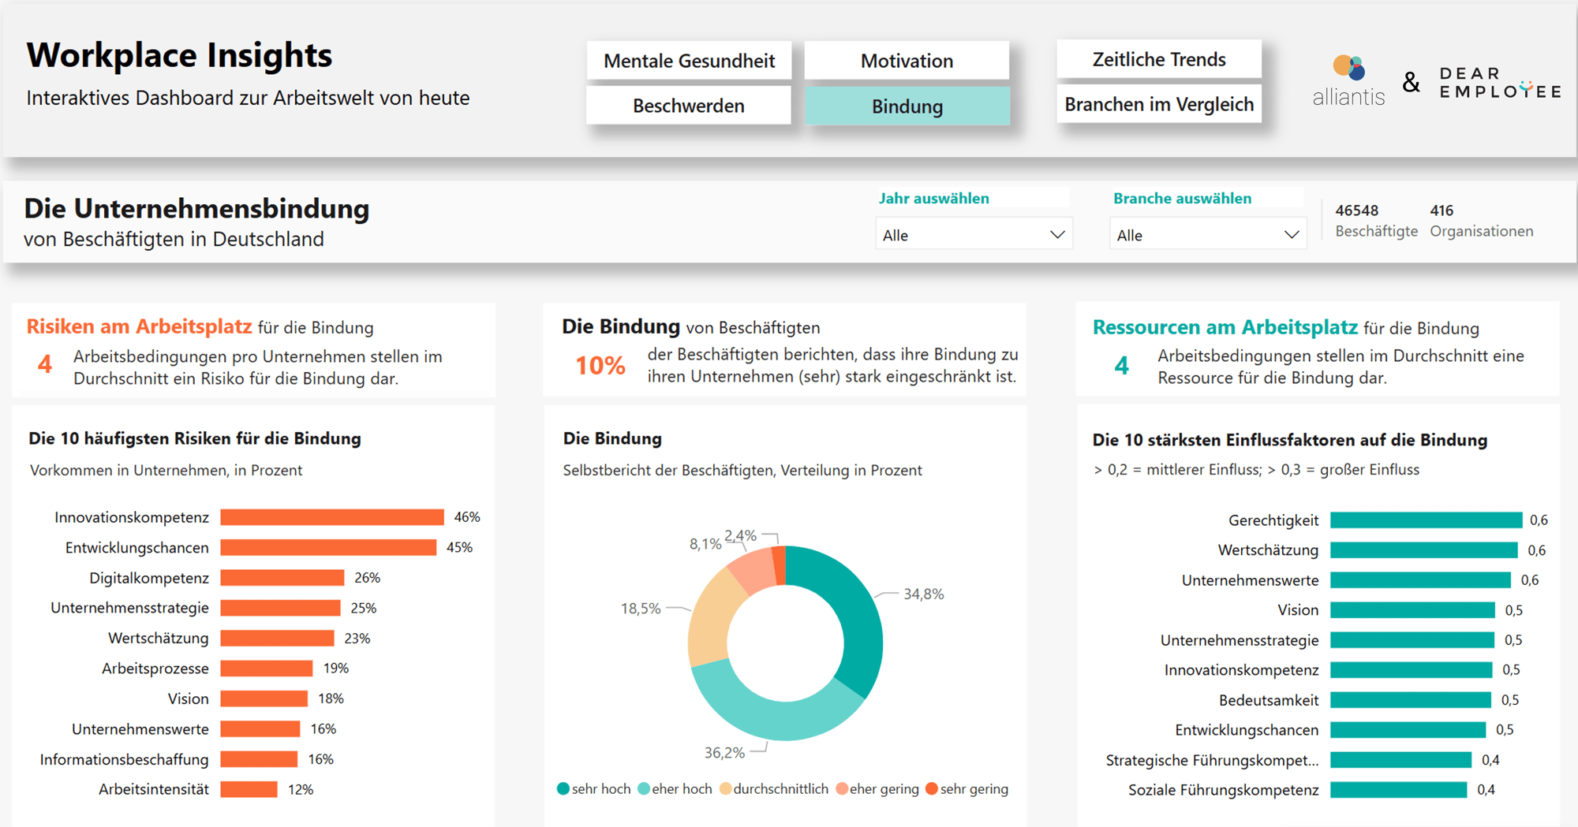Click the 'sehr gering' legend dot
Viewport: 1578px width, 827px height.
pyautogui.click(x=932, y=789)
